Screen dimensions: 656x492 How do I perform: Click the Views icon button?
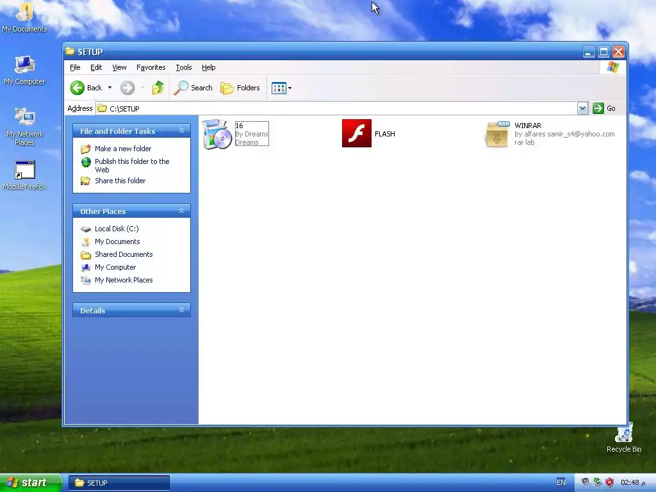tap(279, 88)
